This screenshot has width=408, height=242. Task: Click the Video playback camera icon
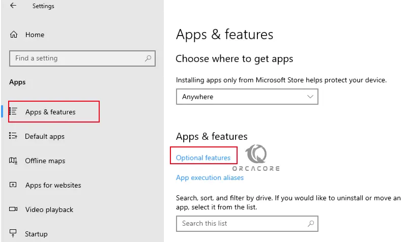13,209
